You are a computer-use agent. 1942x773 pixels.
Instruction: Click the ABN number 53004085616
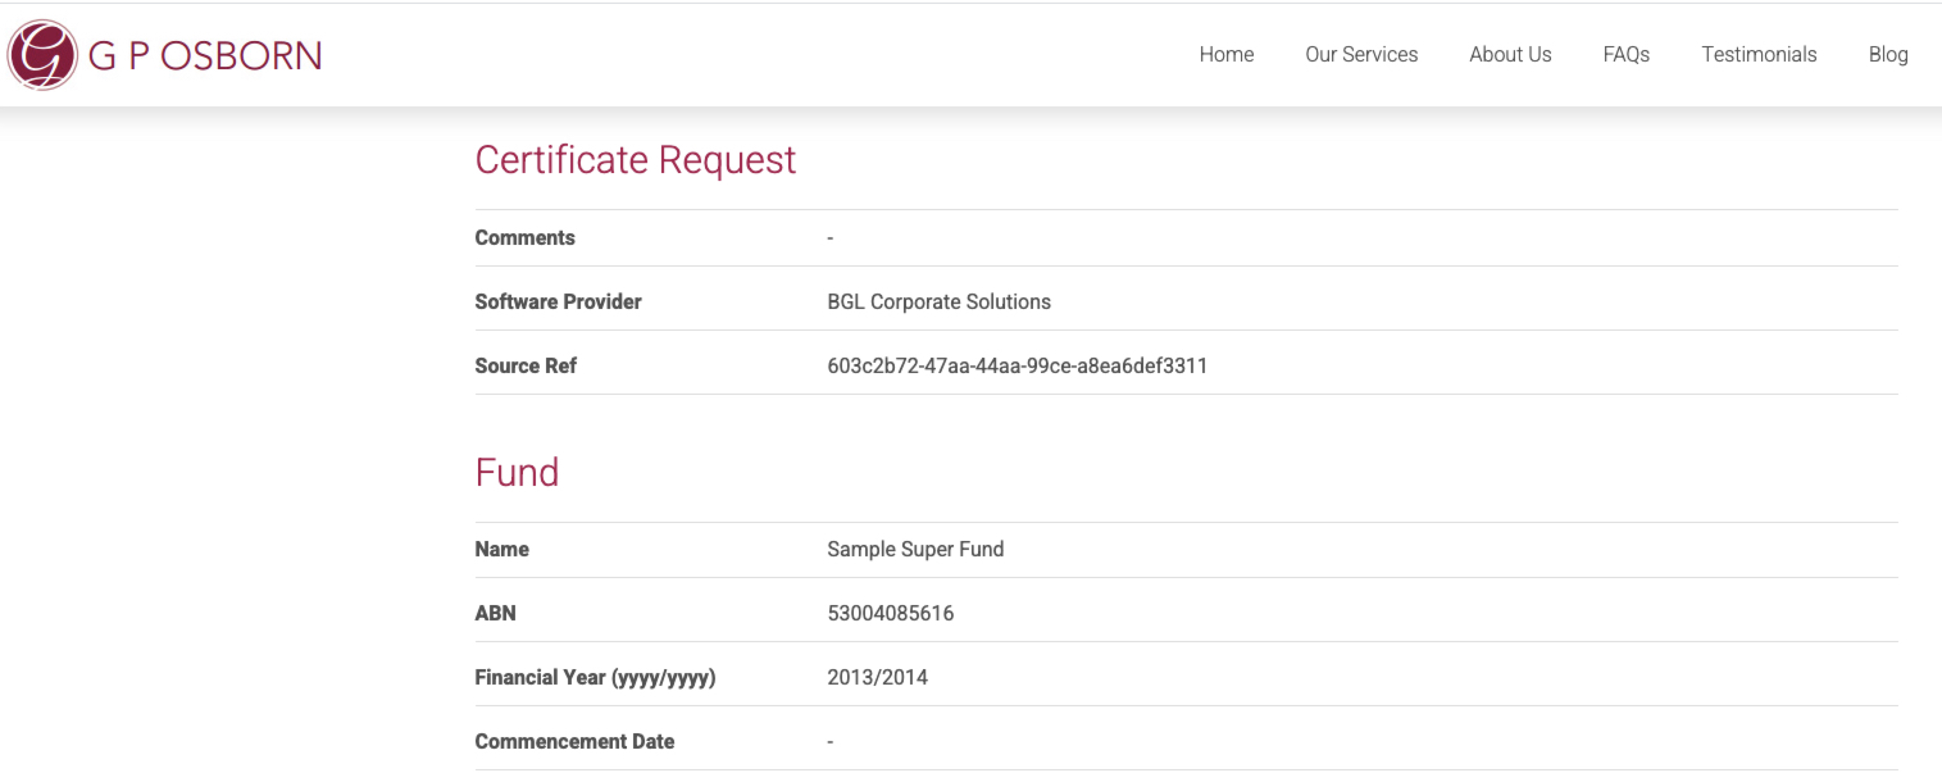[890, 613]
